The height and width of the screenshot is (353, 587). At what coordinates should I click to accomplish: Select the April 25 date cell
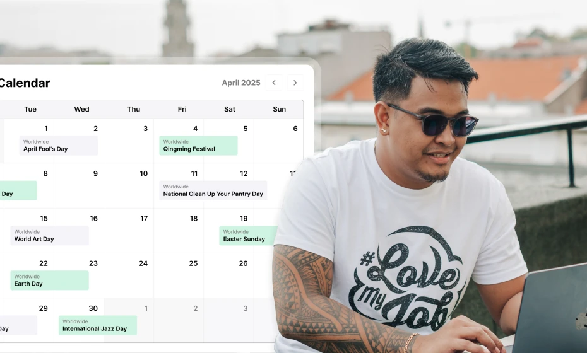179,275
